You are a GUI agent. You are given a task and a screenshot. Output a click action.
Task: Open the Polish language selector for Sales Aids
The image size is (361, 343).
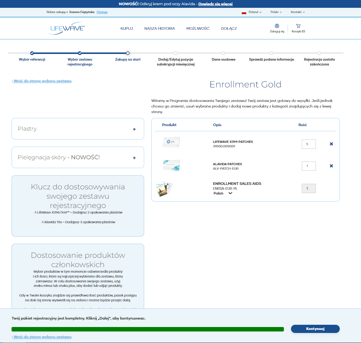tap(223, 193)
